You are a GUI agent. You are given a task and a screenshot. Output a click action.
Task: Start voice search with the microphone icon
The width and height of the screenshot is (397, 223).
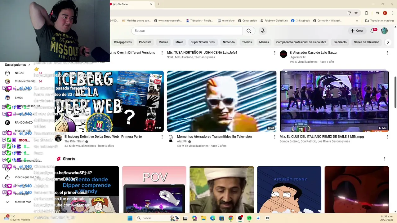click(263, 31)
